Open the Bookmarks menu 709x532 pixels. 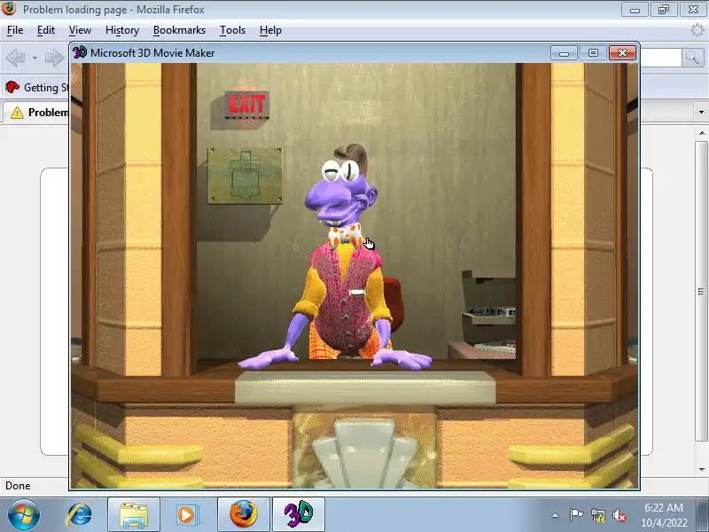179,30
